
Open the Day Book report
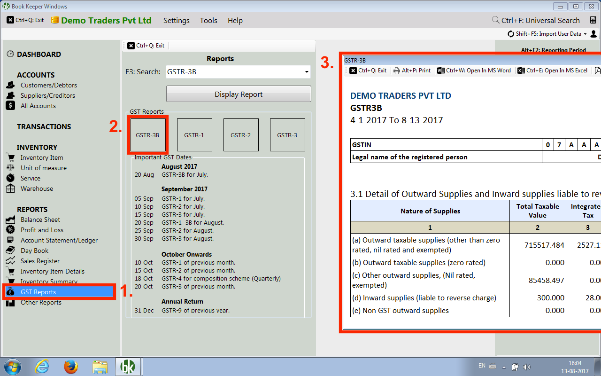[x=34, y=251]
